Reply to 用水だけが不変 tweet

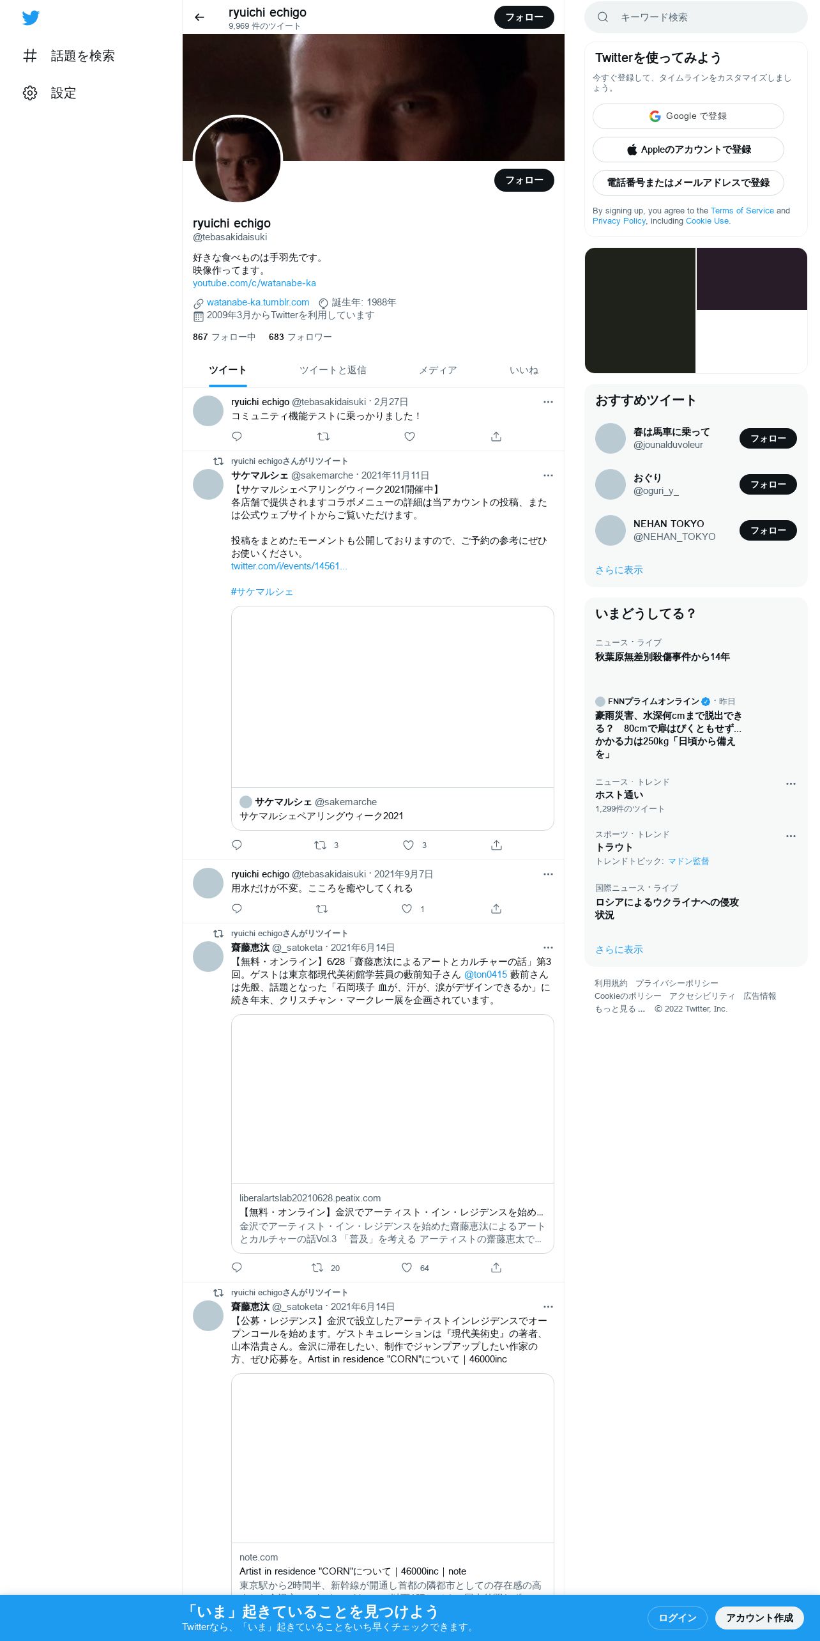pyautogui.click(x=237, y=909)
